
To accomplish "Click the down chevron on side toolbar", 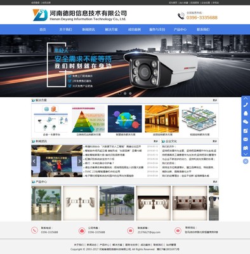I will tap(246, 154).
